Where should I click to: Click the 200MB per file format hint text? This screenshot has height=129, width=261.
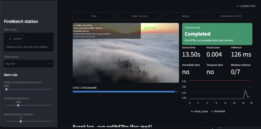28,47
